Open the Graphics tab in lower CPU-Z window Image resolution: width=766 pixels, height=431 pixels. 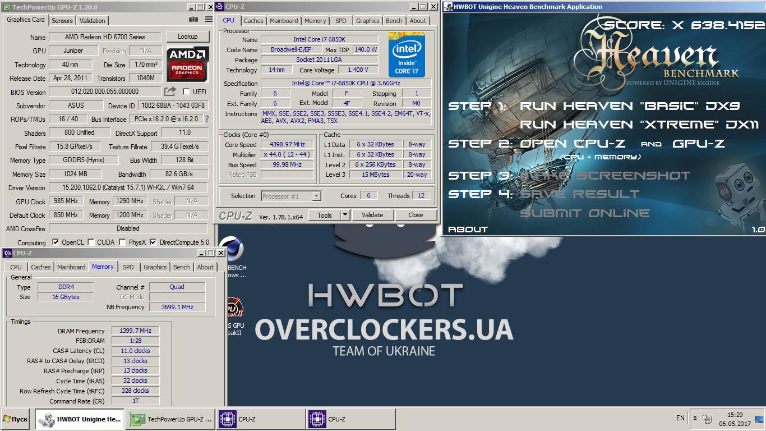[155, 267]
